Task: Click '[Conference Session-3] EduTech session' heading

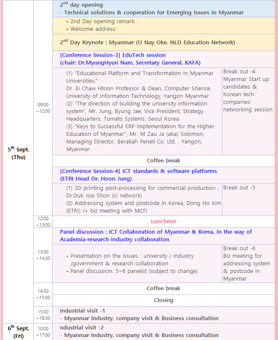Action: pyautogui.click(x=113, y=55)
